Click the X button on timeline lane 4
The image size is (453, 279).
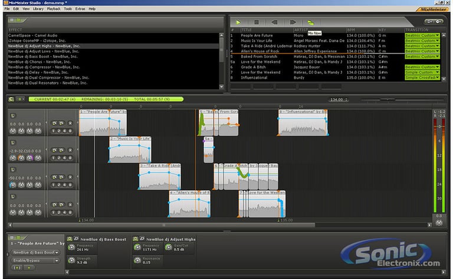(70, 205)
